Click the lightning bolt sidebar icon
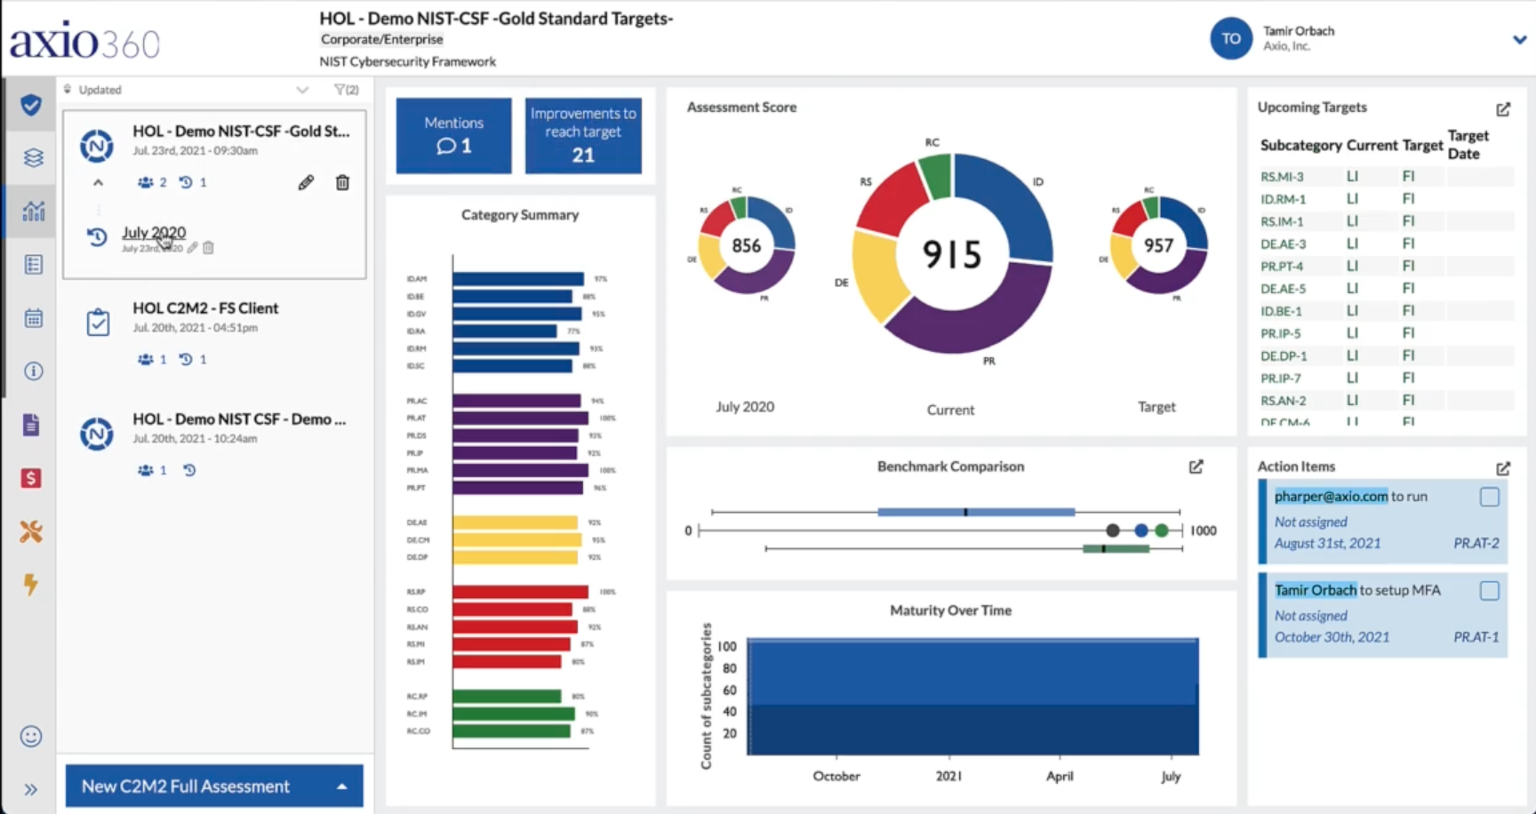Image resolution: width=1536 pixels, height=814 pixels. [x=31, y=584]
